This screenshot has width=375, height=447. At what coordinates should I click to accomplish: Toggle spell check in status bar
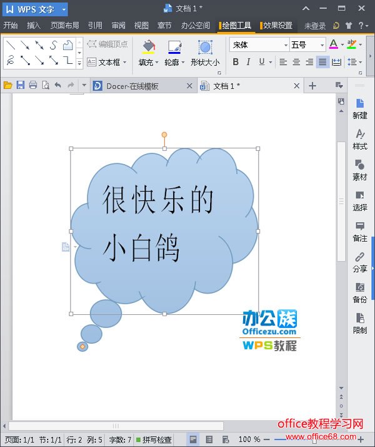tap(154, 439)
